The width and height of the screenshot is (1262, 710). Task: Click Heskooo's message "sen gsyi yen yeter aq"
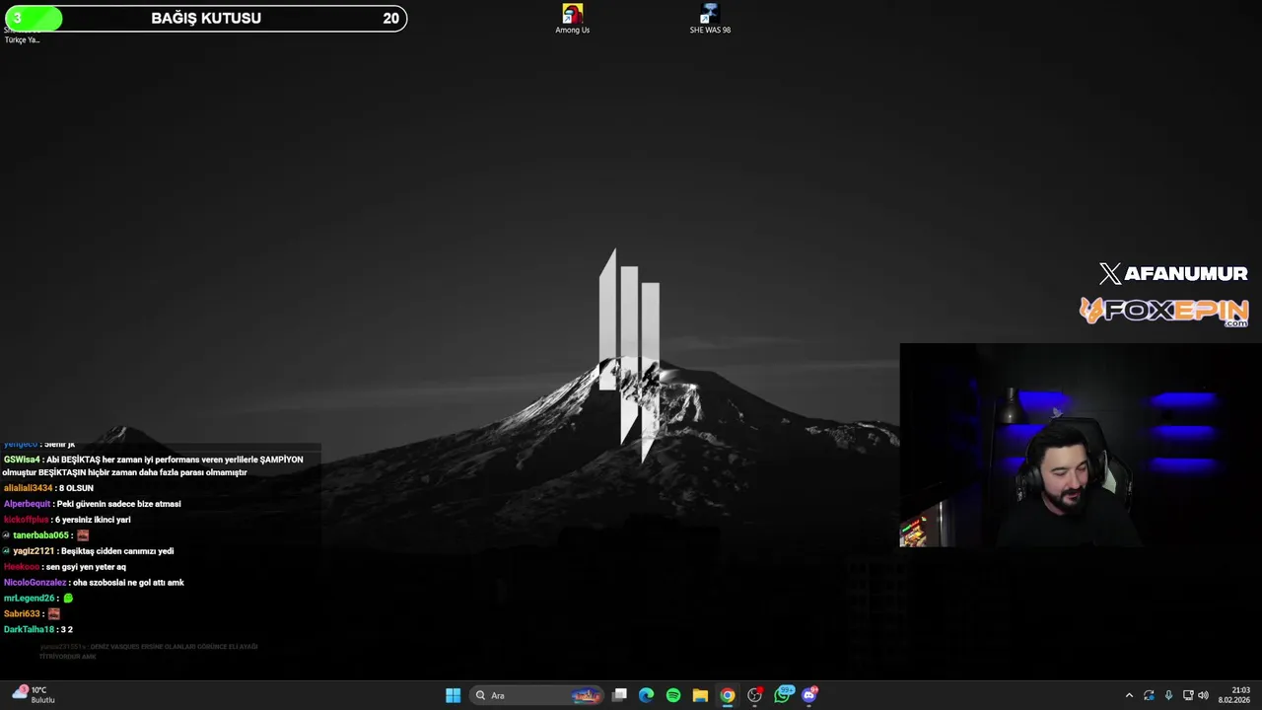point(86,567)
